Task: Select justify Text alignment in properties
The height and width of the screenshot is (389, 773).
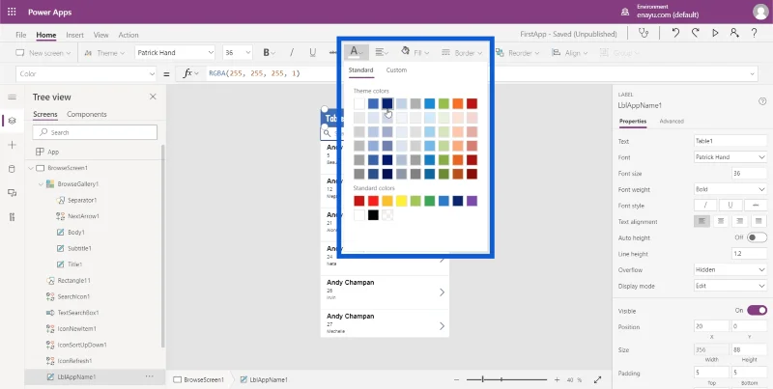Action: pyautogui.click(x=759, y=222)
